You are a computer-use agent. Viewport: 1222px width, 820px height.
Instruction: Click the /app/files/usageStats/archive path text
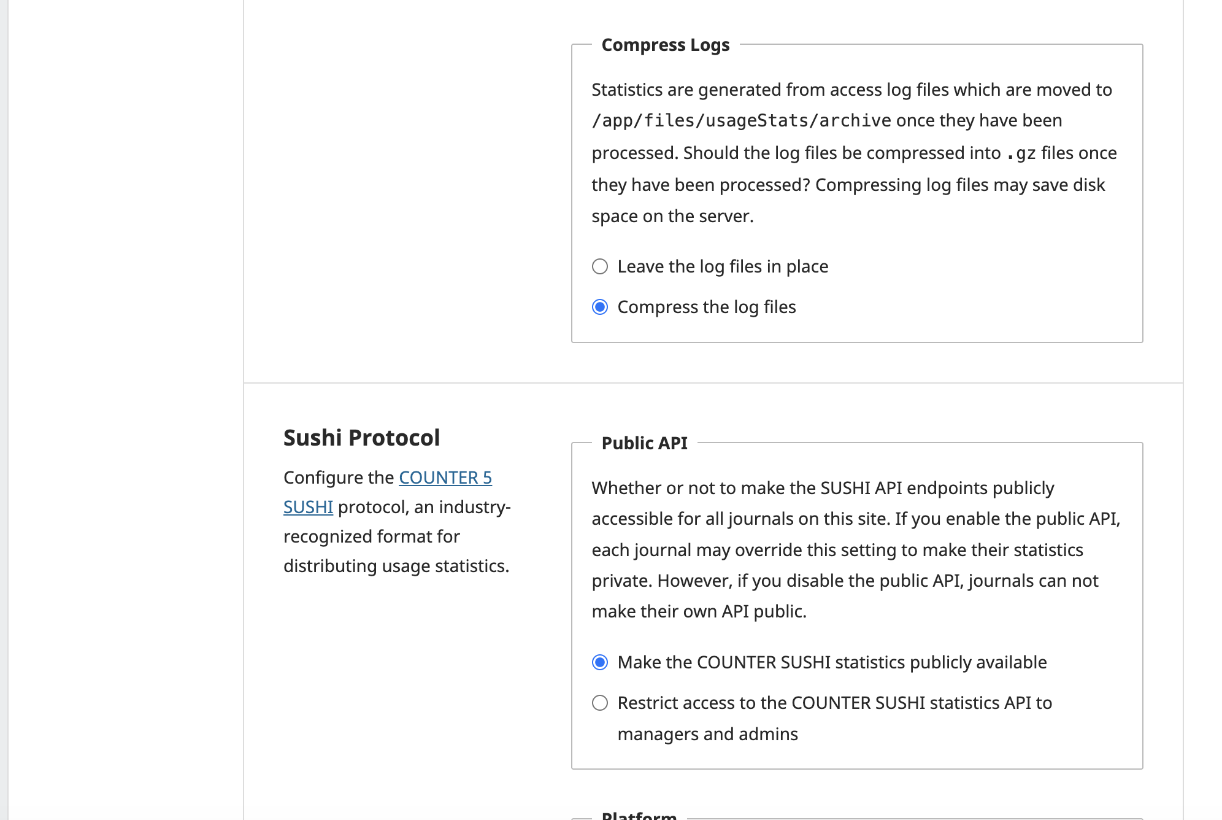[x=741, y=120]
